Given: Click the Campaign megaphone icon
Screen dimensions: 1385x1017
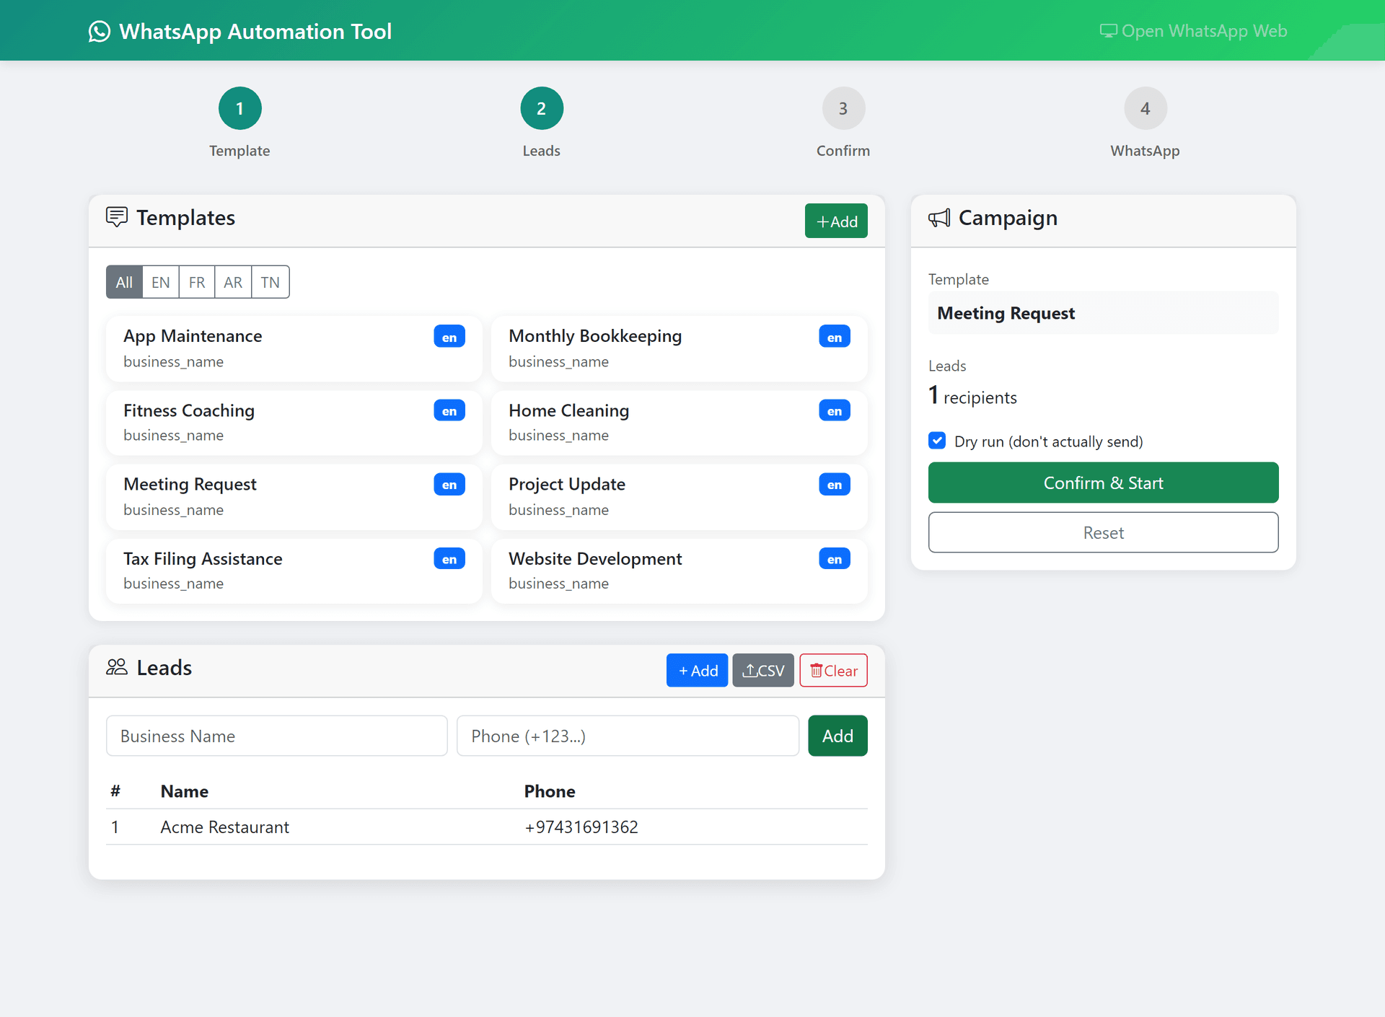Looking at the screenshot, I should (x=939, y=218).
